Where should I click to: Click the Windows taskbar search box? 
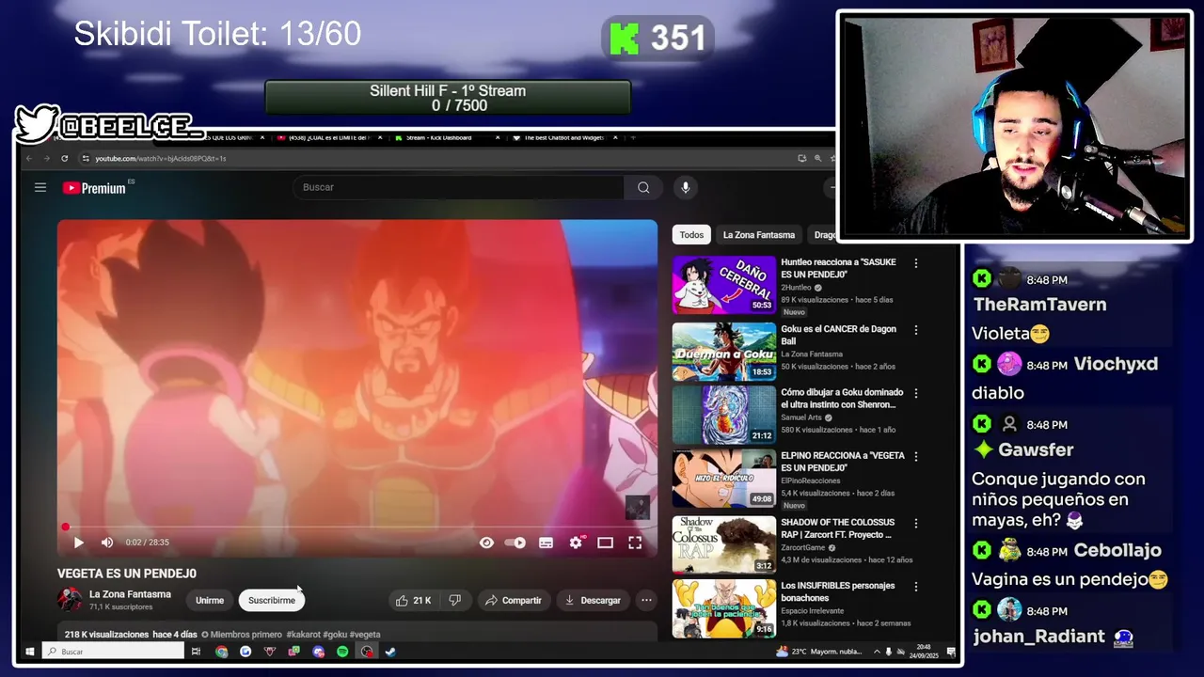click(113, 652)
